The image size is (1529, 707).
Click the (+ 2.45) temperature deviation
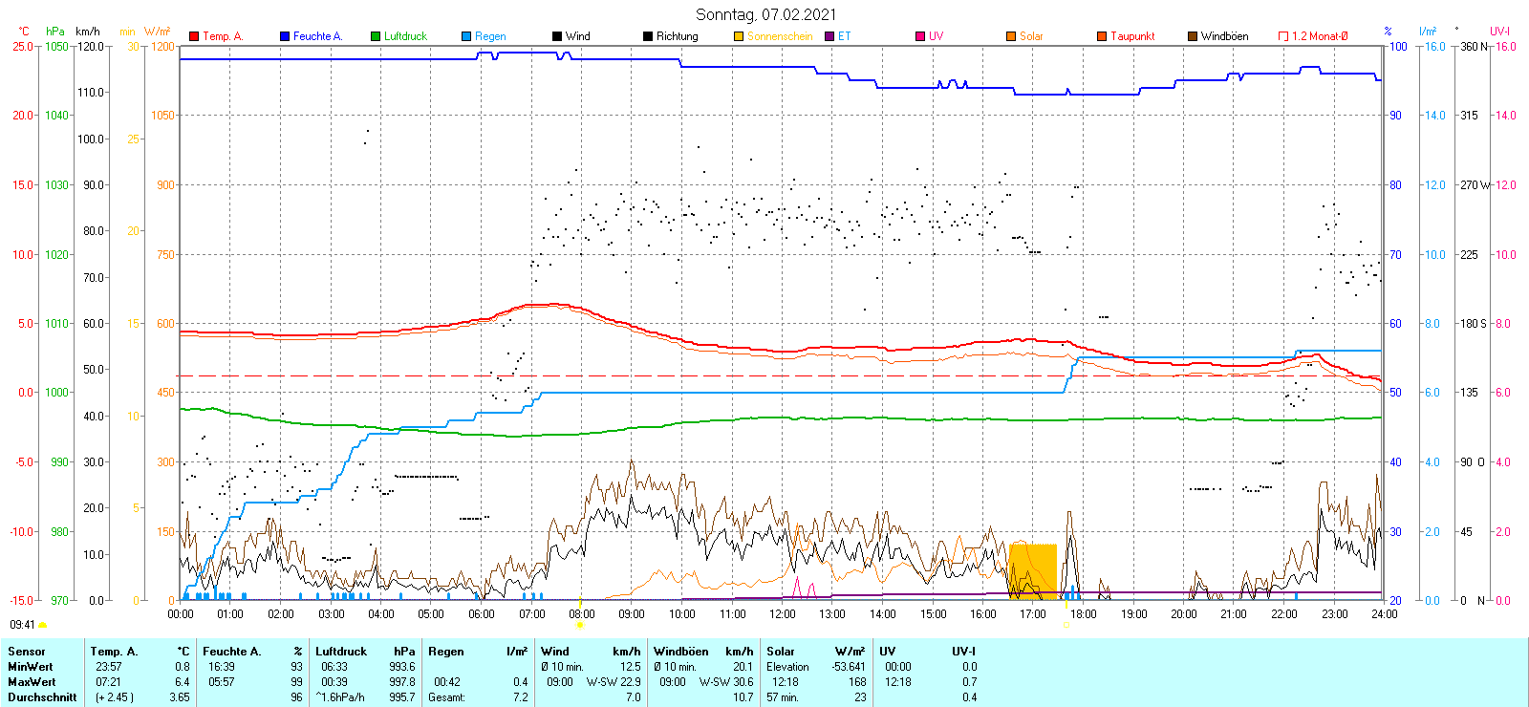tap(115, 697)
